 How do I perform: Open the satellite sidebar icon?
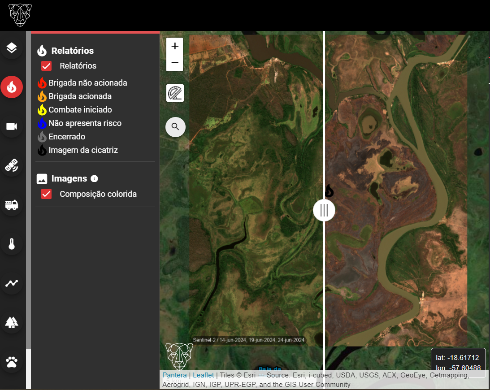(12, 165)
